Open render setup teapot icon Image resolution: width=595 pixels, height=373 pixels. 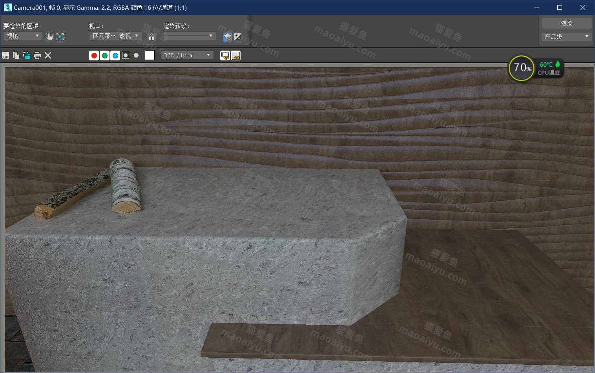pos(227,37)
